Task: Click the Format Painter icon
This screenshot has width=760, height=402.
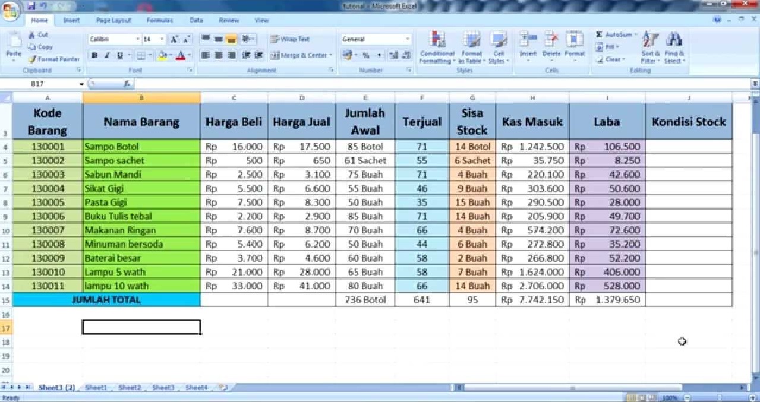Action: (x=33, y=59)
